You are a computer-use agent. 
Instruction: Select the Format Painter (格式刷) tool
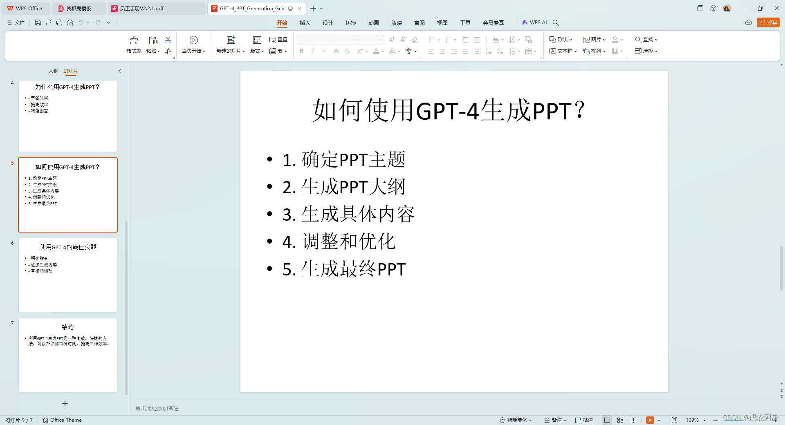tap(134, 44)
